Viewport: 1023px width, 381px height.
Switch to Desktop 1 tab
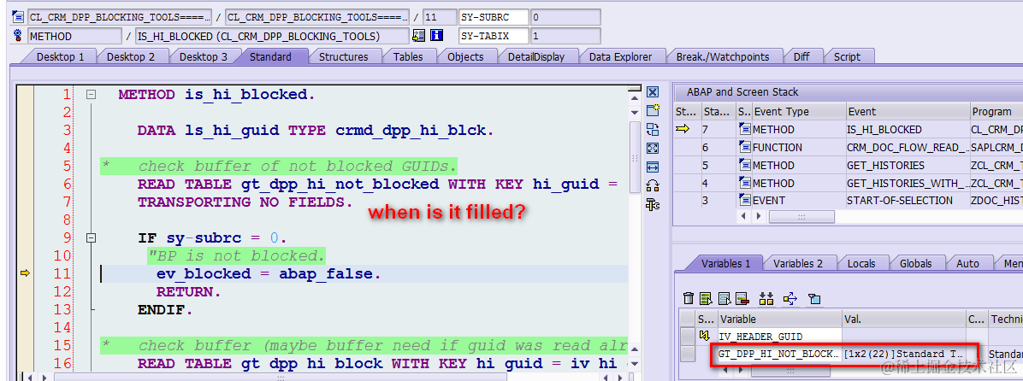60,56
